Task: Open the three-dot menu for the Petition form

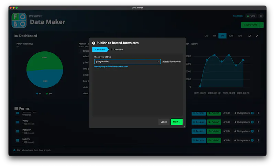Action: [x=258, y=131]
